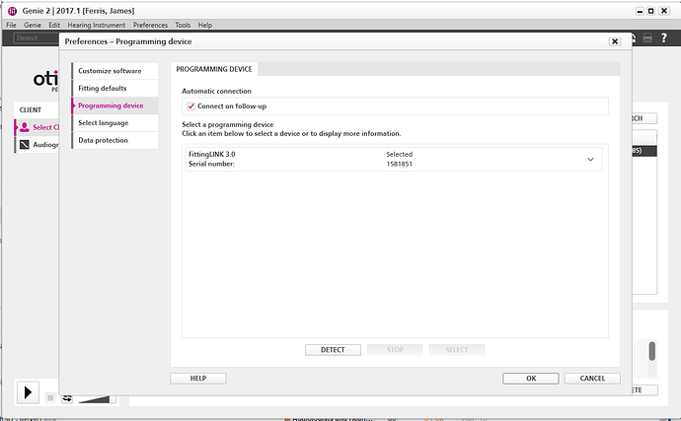Image resolution: width=681 pixels, height=421 pixels.
Task: Open the Preferences menu
Action: pos(150,26)
